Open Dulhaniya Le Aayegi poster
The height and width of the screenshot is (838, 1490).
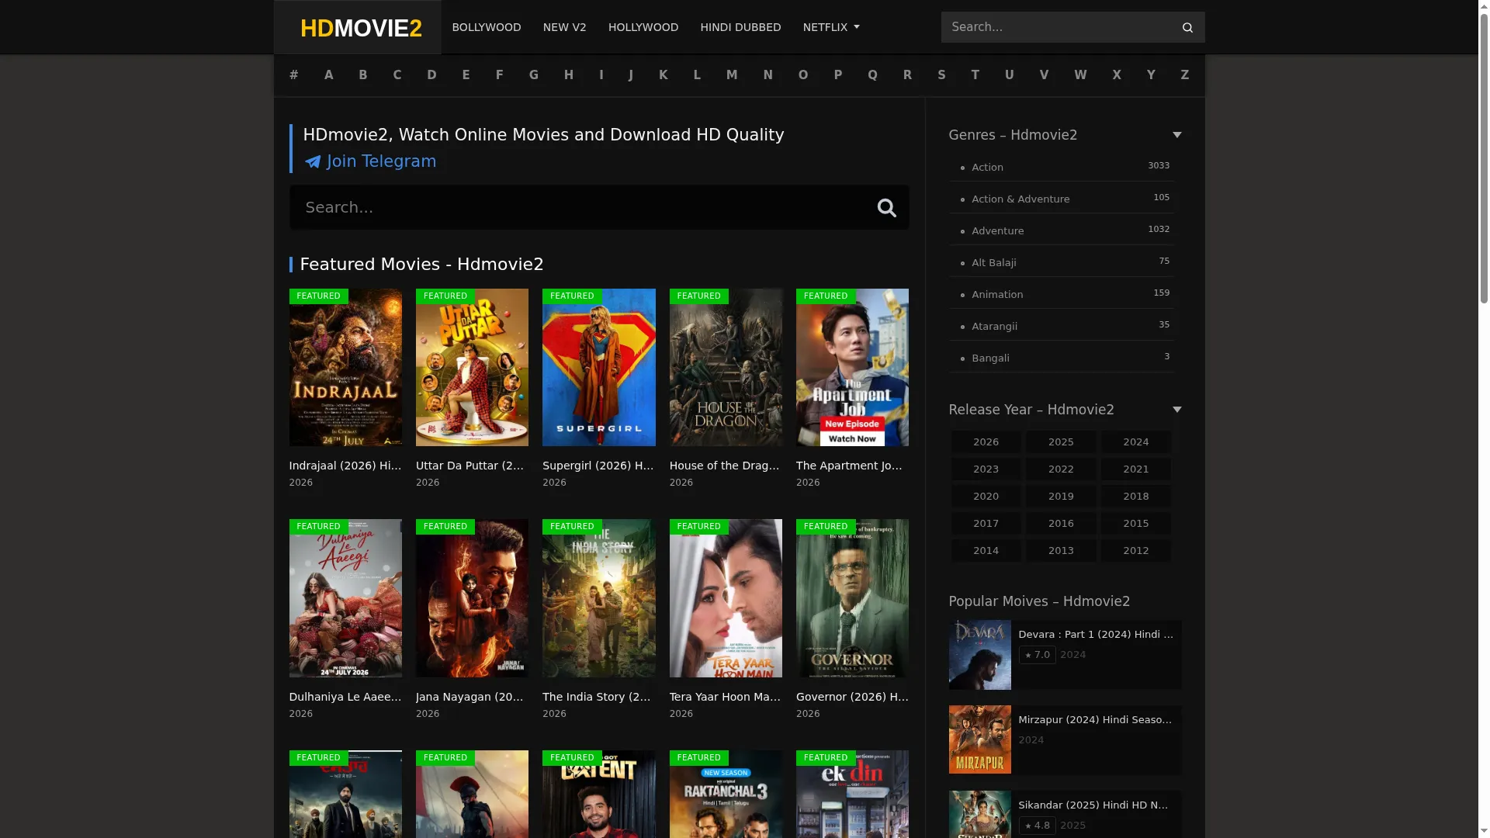[x=345, y=598]
